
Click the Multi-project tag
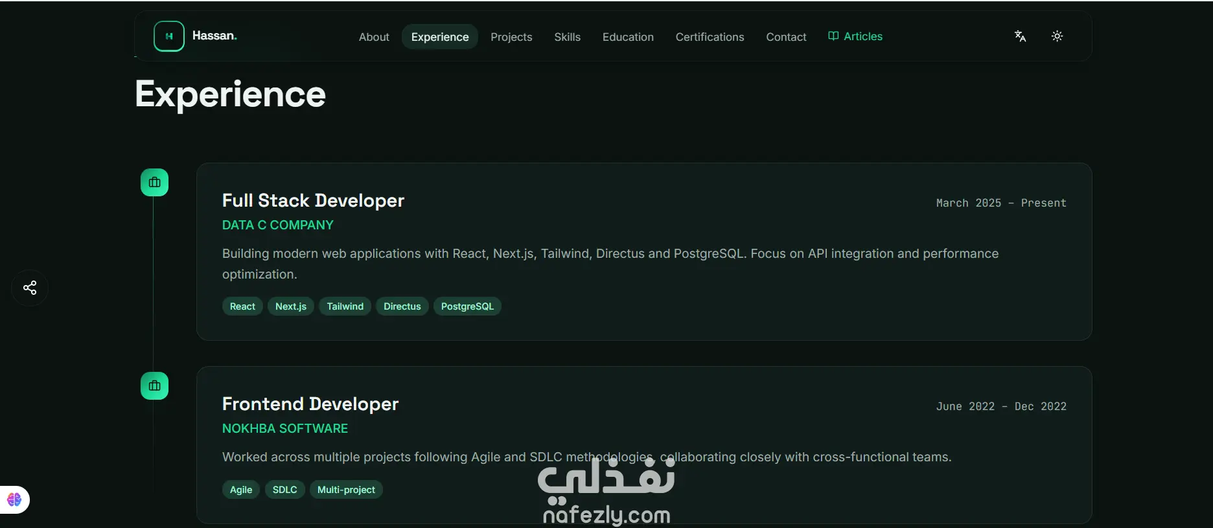[x=346, y=490]
